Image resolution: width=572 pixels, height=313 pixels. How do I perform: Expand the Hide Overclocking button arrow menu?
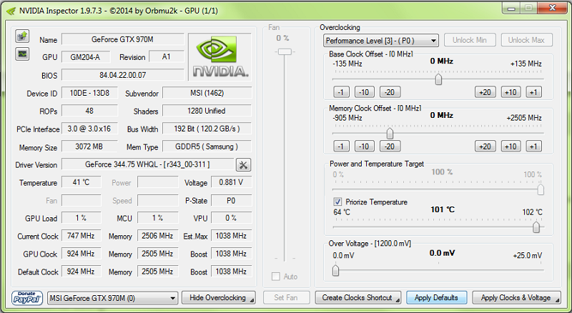pyautogui.click(x=252, y=300)
